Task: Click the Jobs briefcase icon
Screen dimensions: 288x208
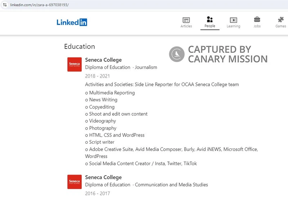Action: (x=257, y=19)
